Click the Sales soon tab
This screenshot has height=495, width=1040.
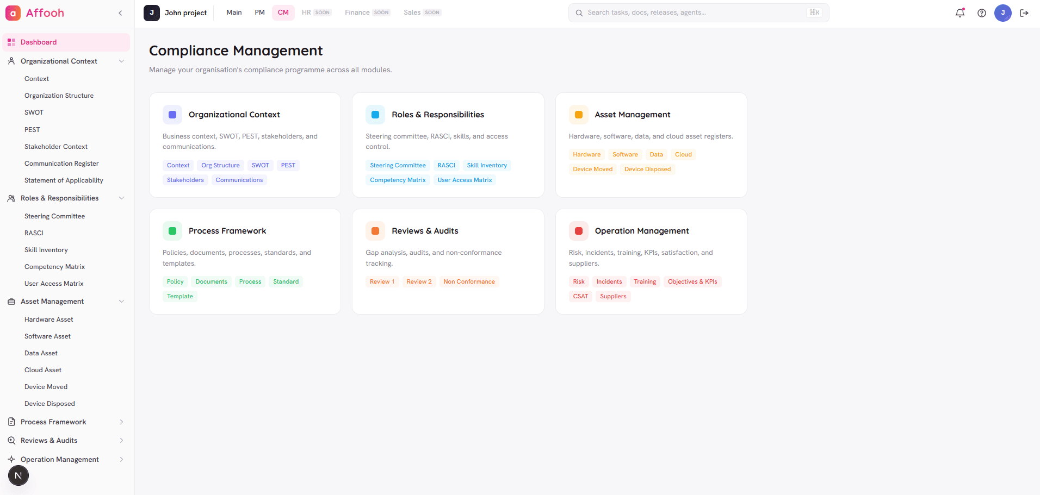click(x=422, y=12)
